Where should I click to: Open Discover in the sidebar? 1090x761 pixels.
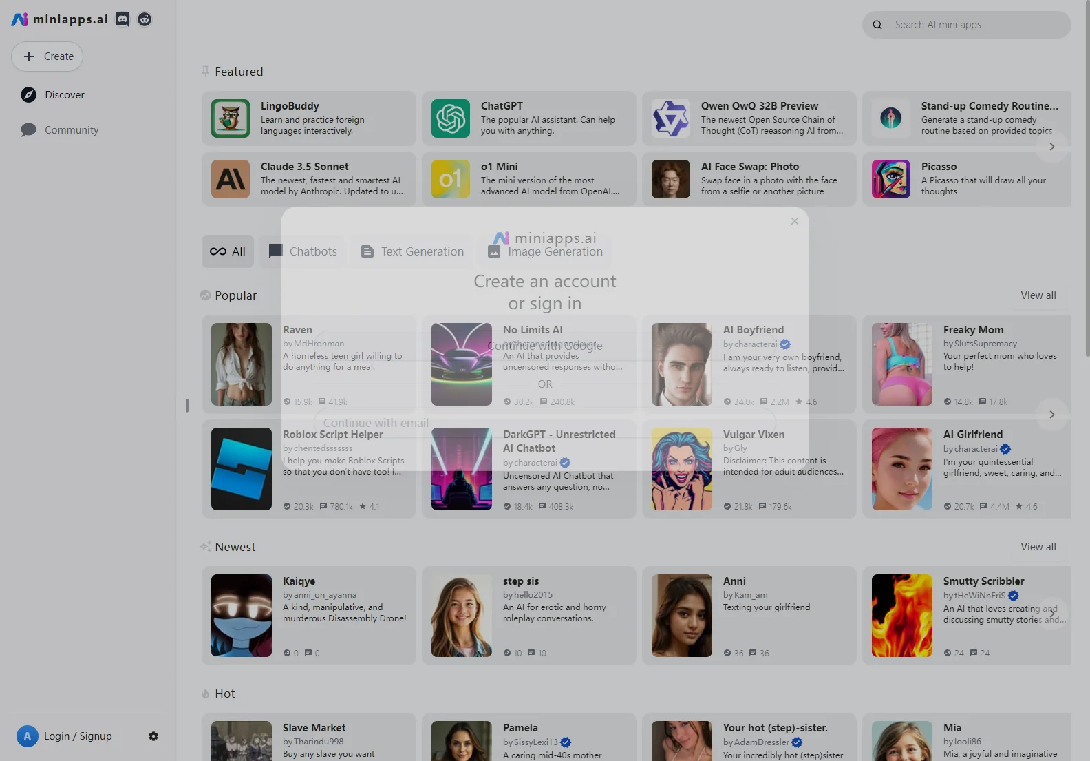(53, 95)
